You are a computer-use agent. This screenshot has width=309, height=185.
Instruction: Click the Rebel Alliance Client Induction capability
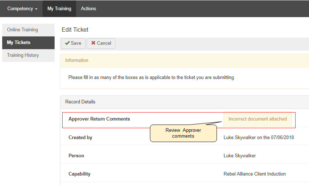tap(254, 174)
